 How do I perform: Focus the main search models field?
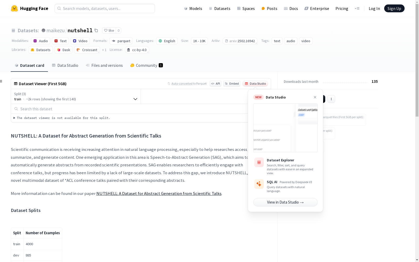(105, 8)
